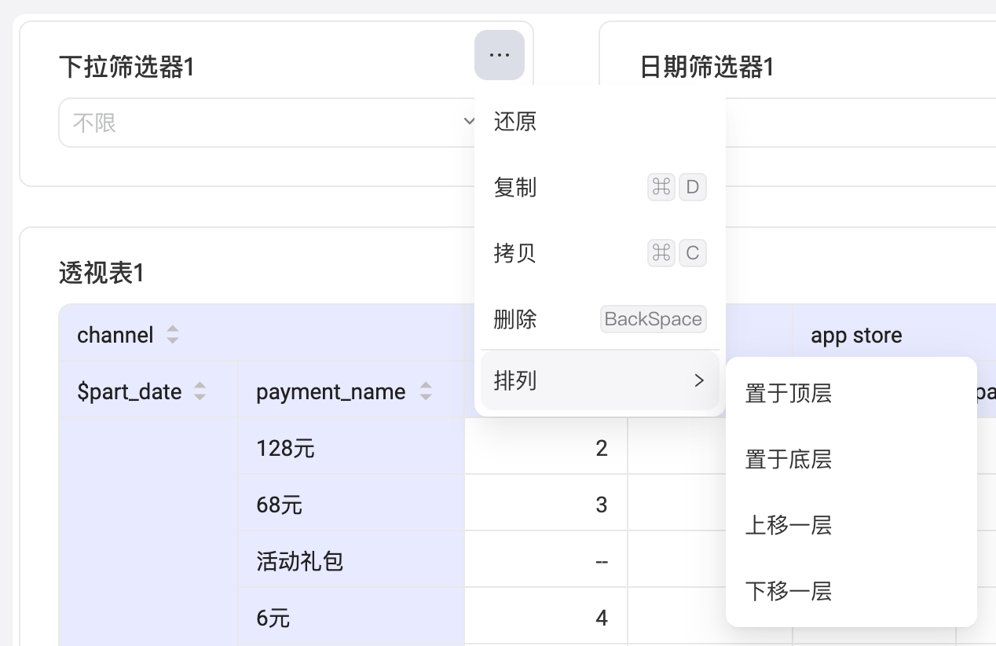Viewport: 996px width, 646px height.
Task: Select the 活动礼包 row cell
Action: click(x=351, y=561)
